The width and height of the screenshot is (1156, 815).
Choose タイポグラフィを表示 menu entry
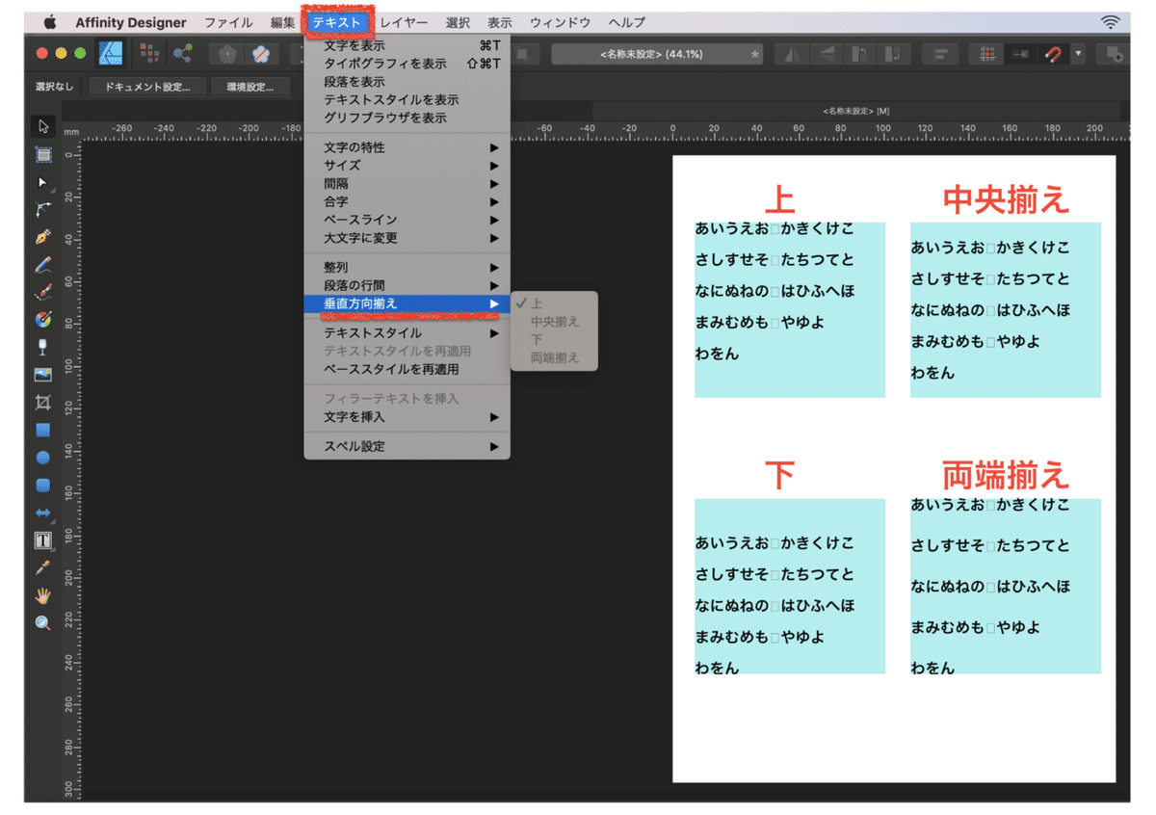pos(407,64)
